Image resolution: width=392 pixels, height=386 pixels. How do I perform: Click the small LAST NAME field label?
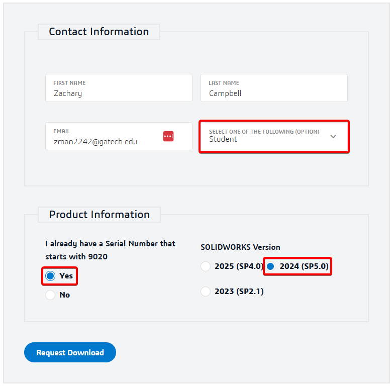click(224, 83)
